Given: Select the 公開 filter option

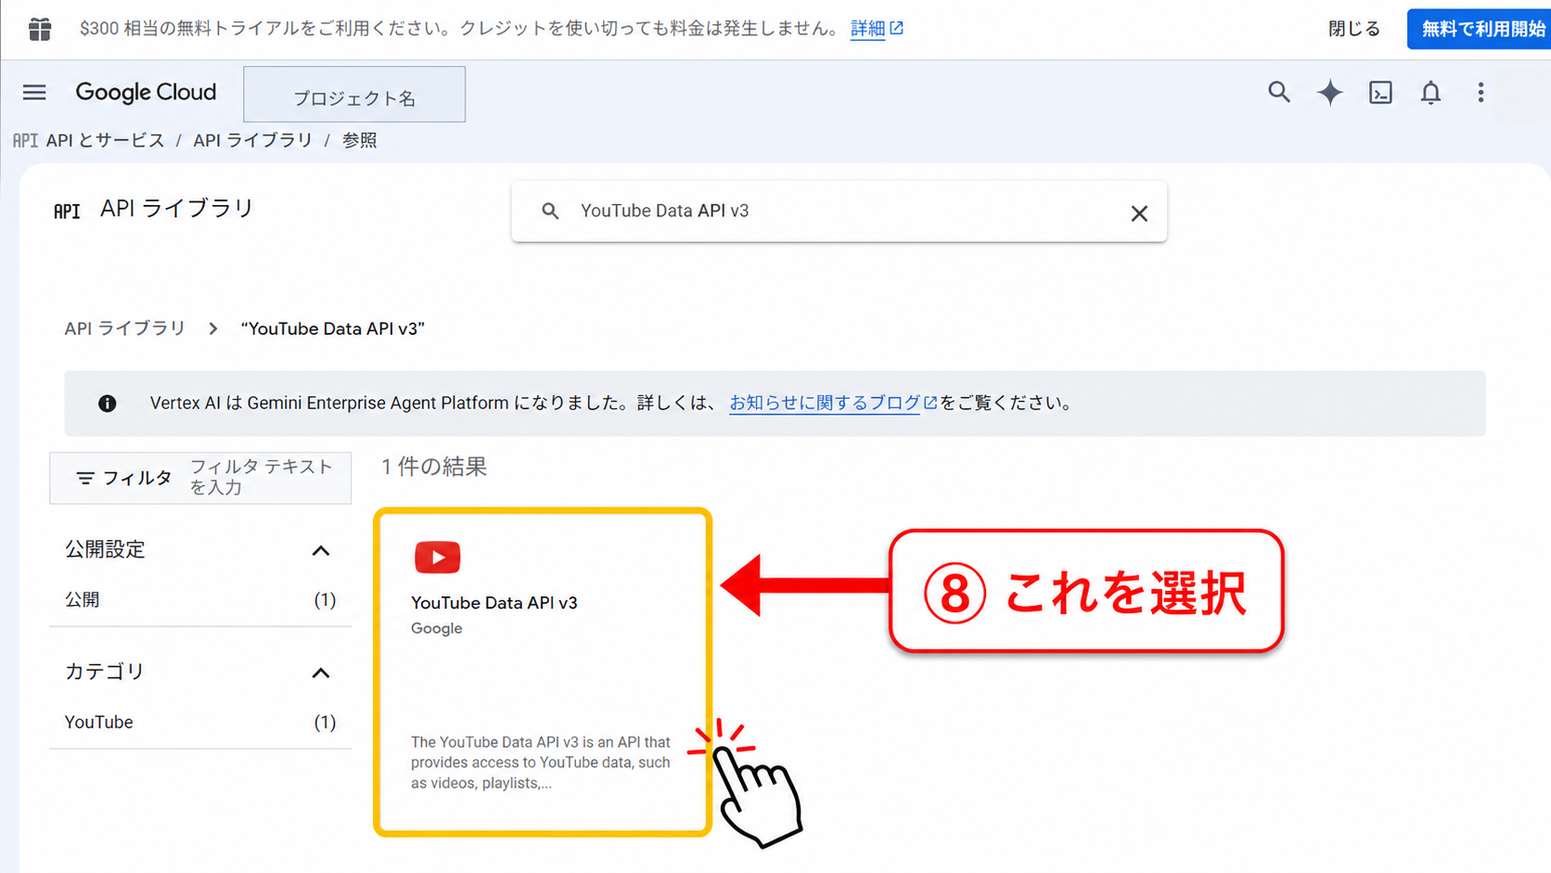Looking at the screenshot, I should pyautogui.click(x=200, y=600).
